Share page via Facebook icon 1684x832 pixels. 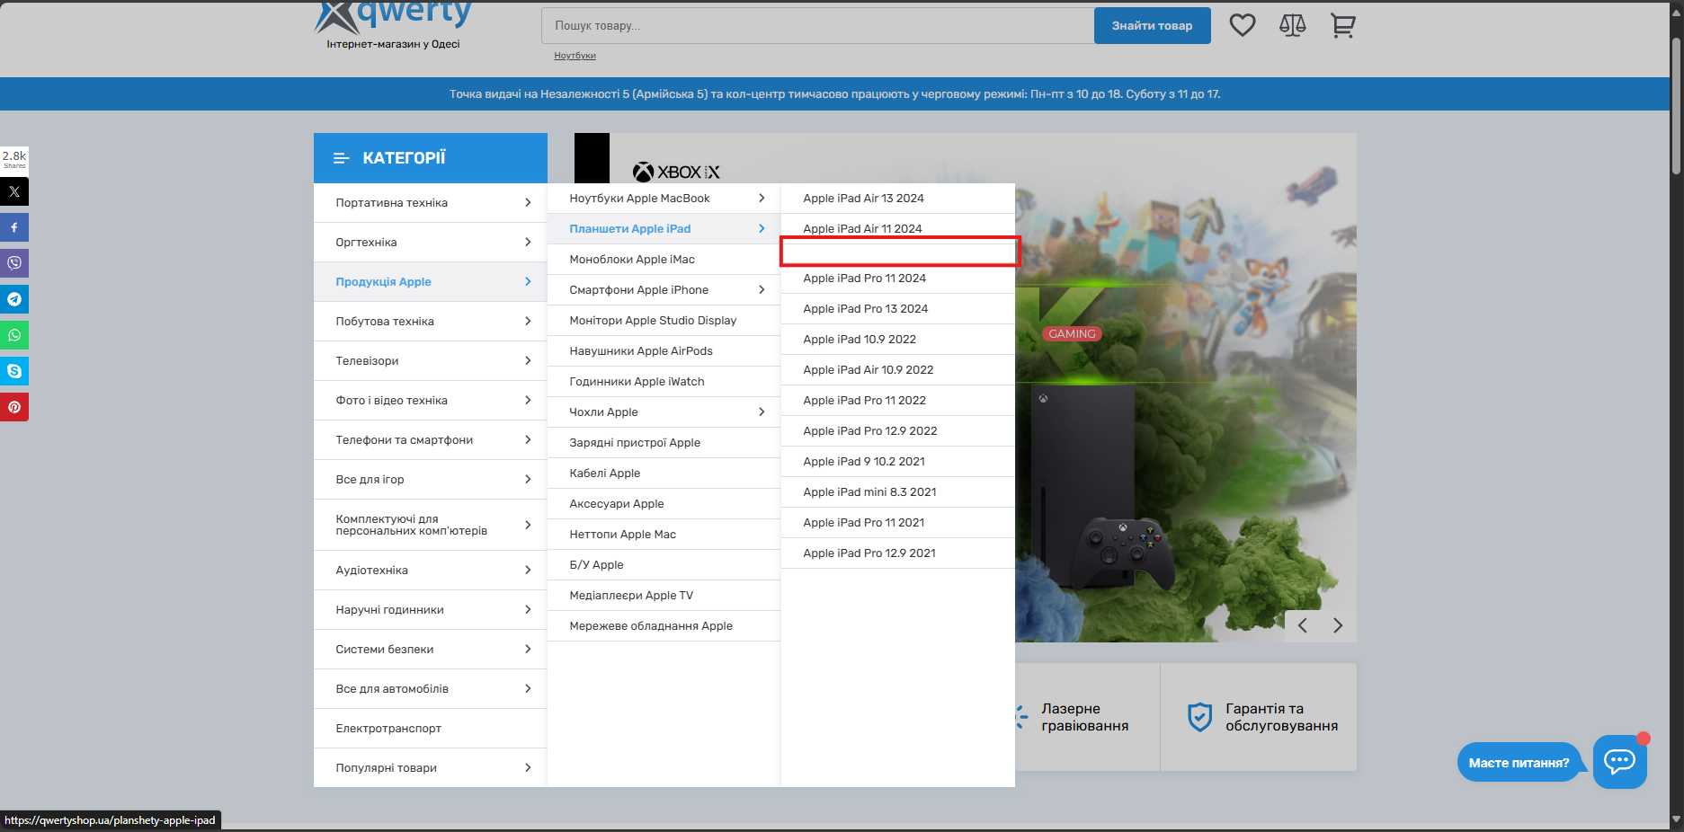point(14,227)
